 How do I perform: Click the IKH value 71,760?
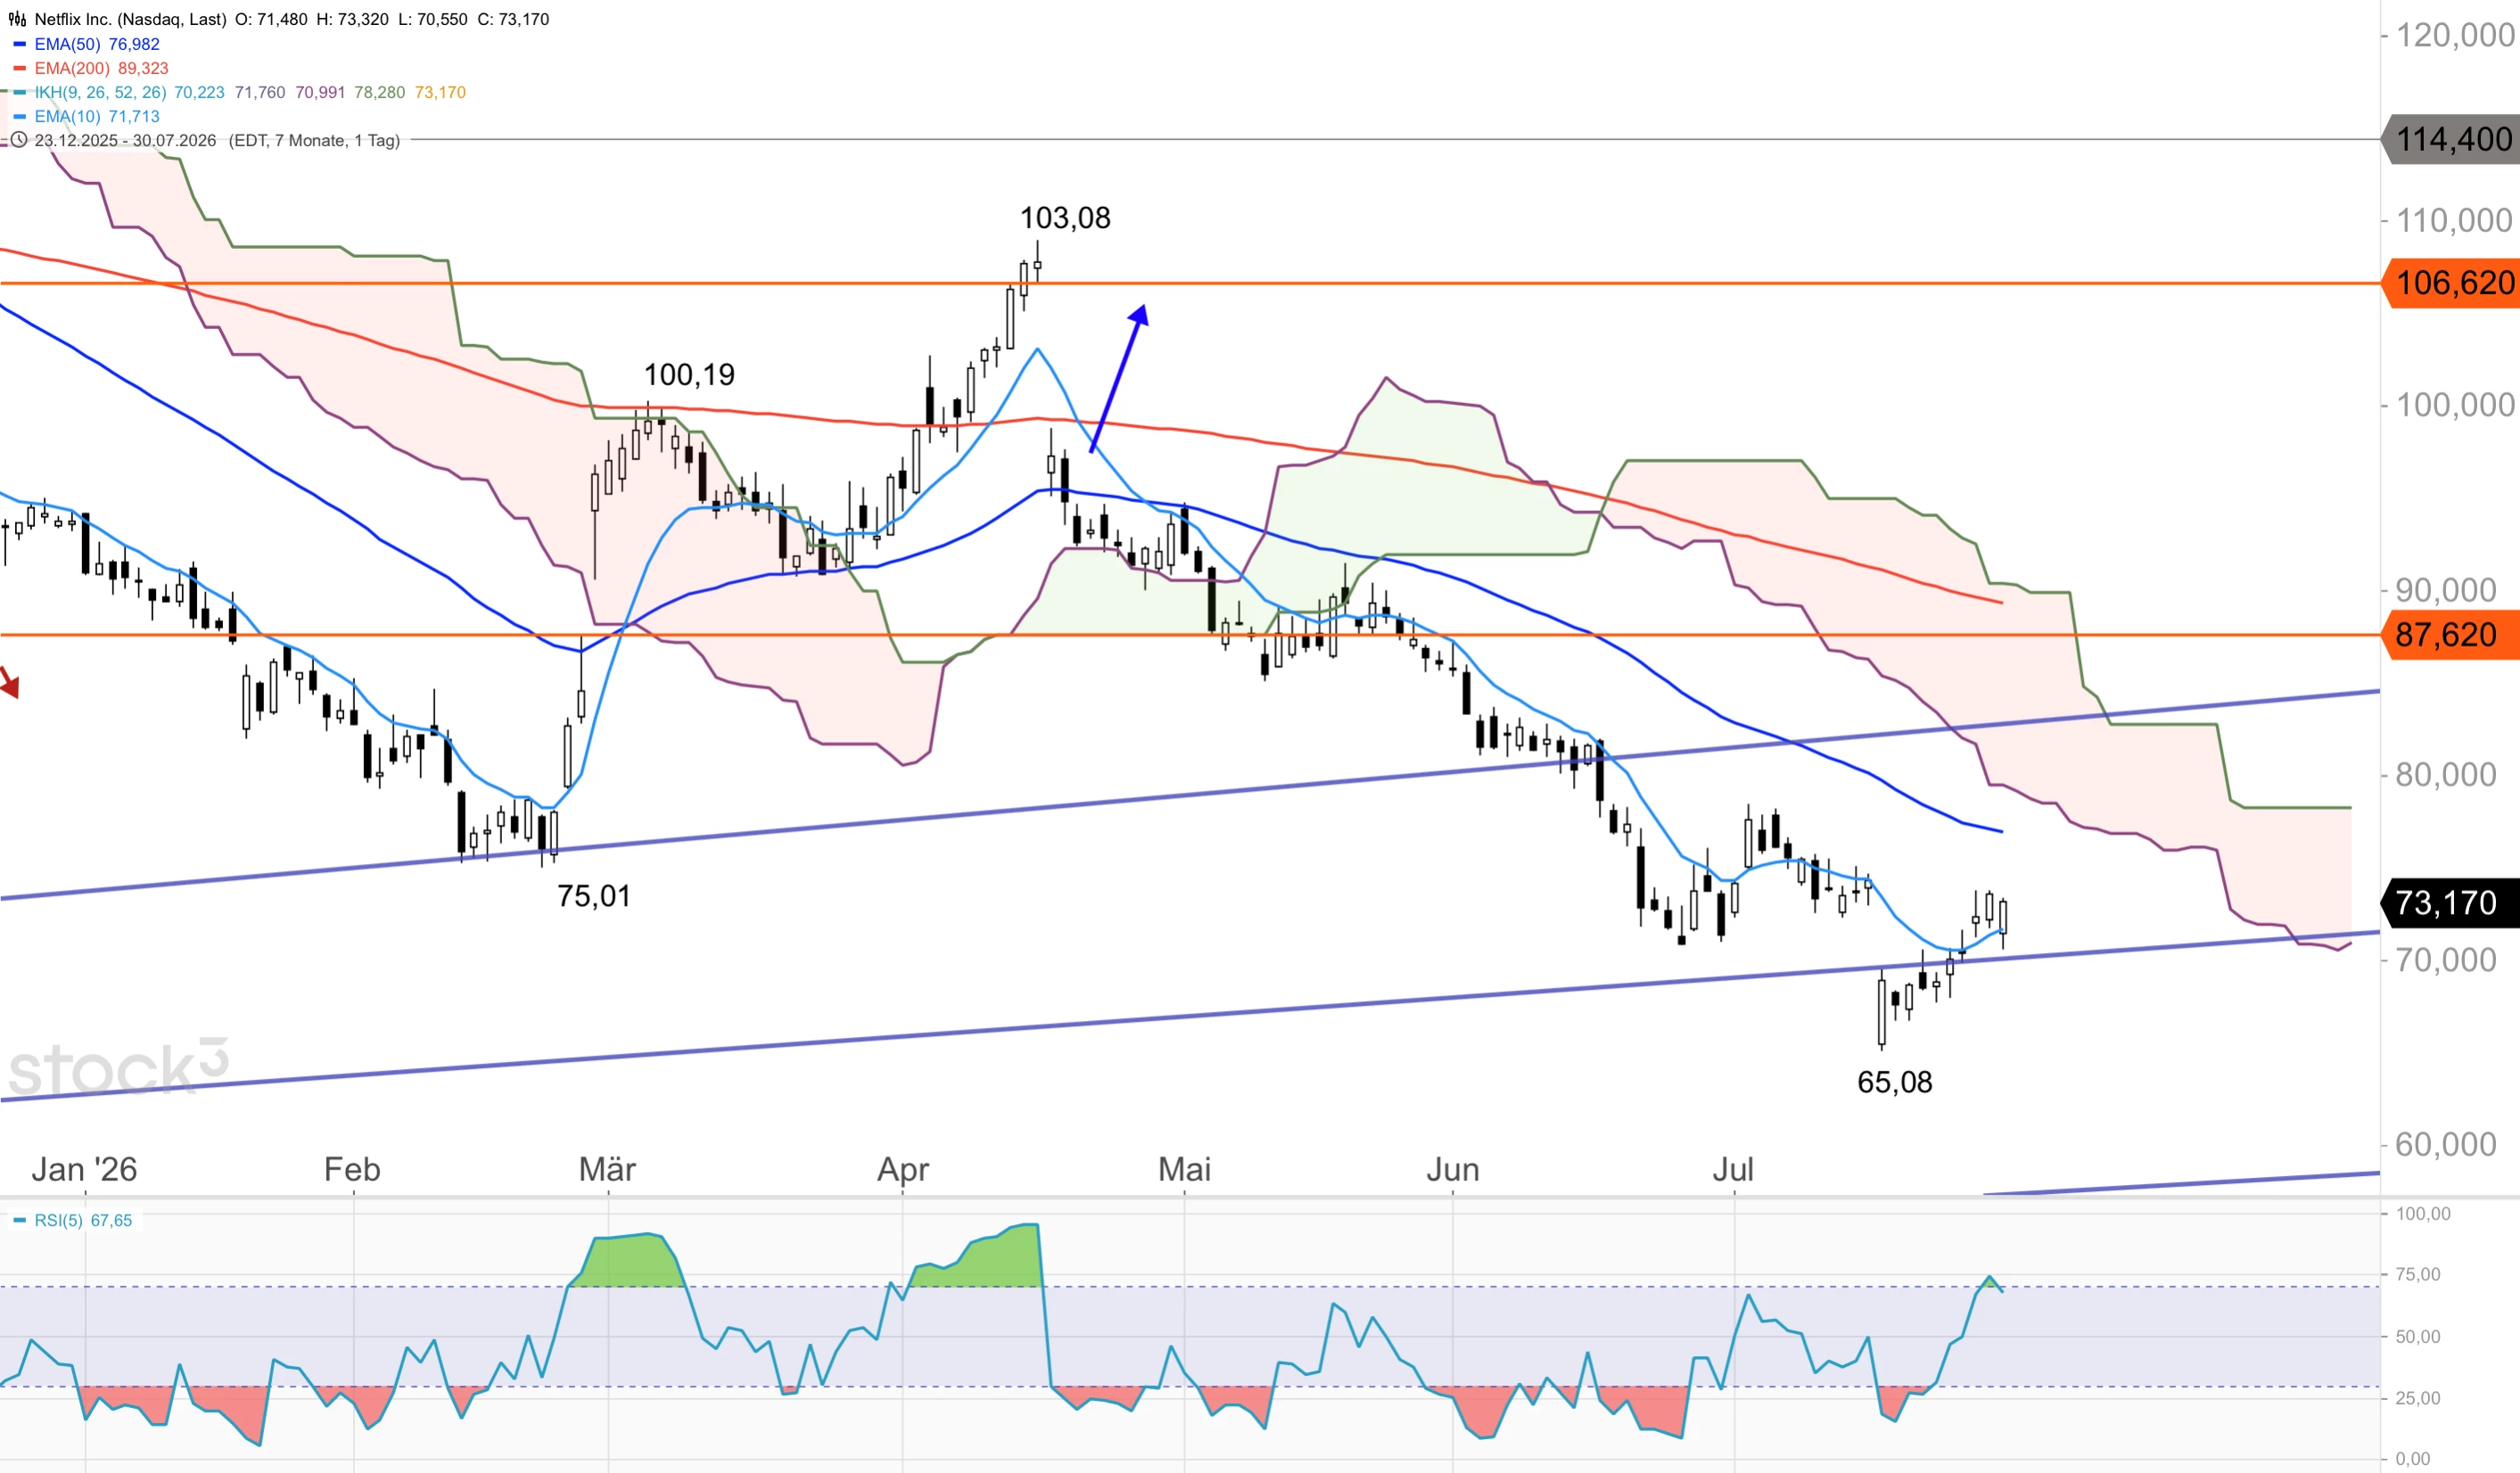(260, 92)
